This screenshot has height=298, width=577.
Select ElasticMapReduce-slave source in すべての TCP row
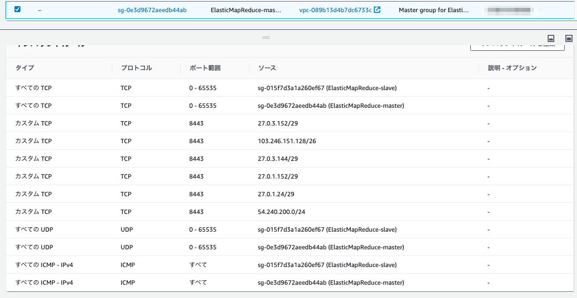point(327,88)
